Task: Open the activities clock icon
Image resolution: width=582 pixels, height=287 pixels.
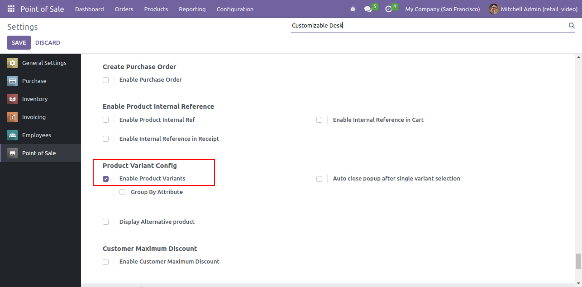Action: pos(388,9)
